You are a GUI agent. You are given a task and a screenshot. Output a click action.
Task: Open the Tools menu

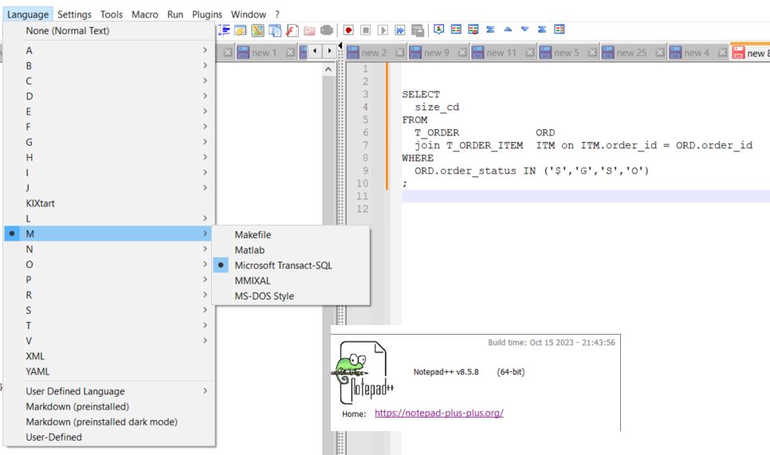pyautogui.click(x=112, y=14)
